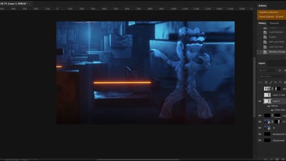This screenshot has width=286, height=161.
Task: Hide Layer 3 using its eye icon
Action: click(260, 101)
